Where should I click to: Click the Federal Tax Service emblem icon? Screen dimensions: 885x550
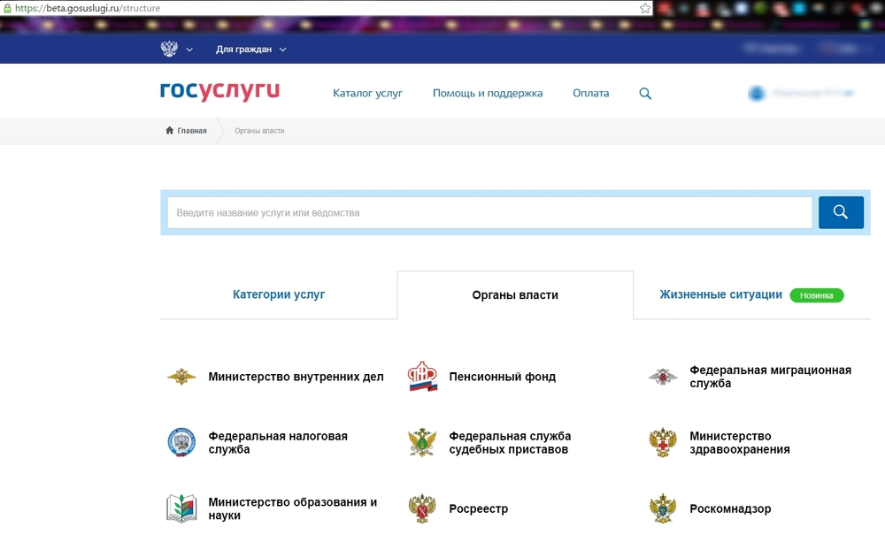(181, 442)
